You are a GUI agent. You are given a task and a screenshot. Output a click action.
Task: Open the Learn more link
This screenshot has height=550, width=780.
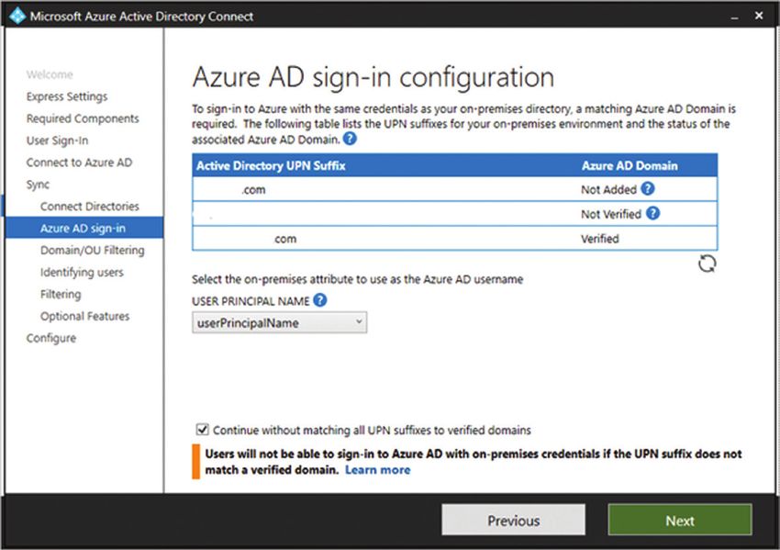point(377,470)
